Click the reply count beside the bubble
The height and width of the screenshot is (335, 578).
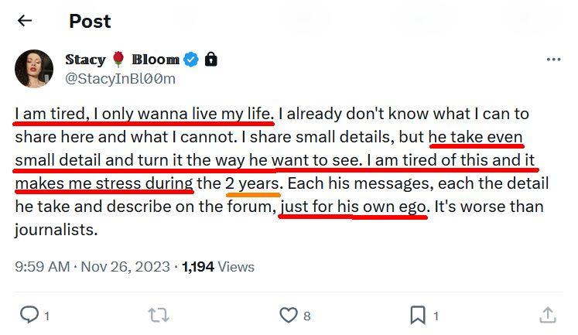(47, 316)
